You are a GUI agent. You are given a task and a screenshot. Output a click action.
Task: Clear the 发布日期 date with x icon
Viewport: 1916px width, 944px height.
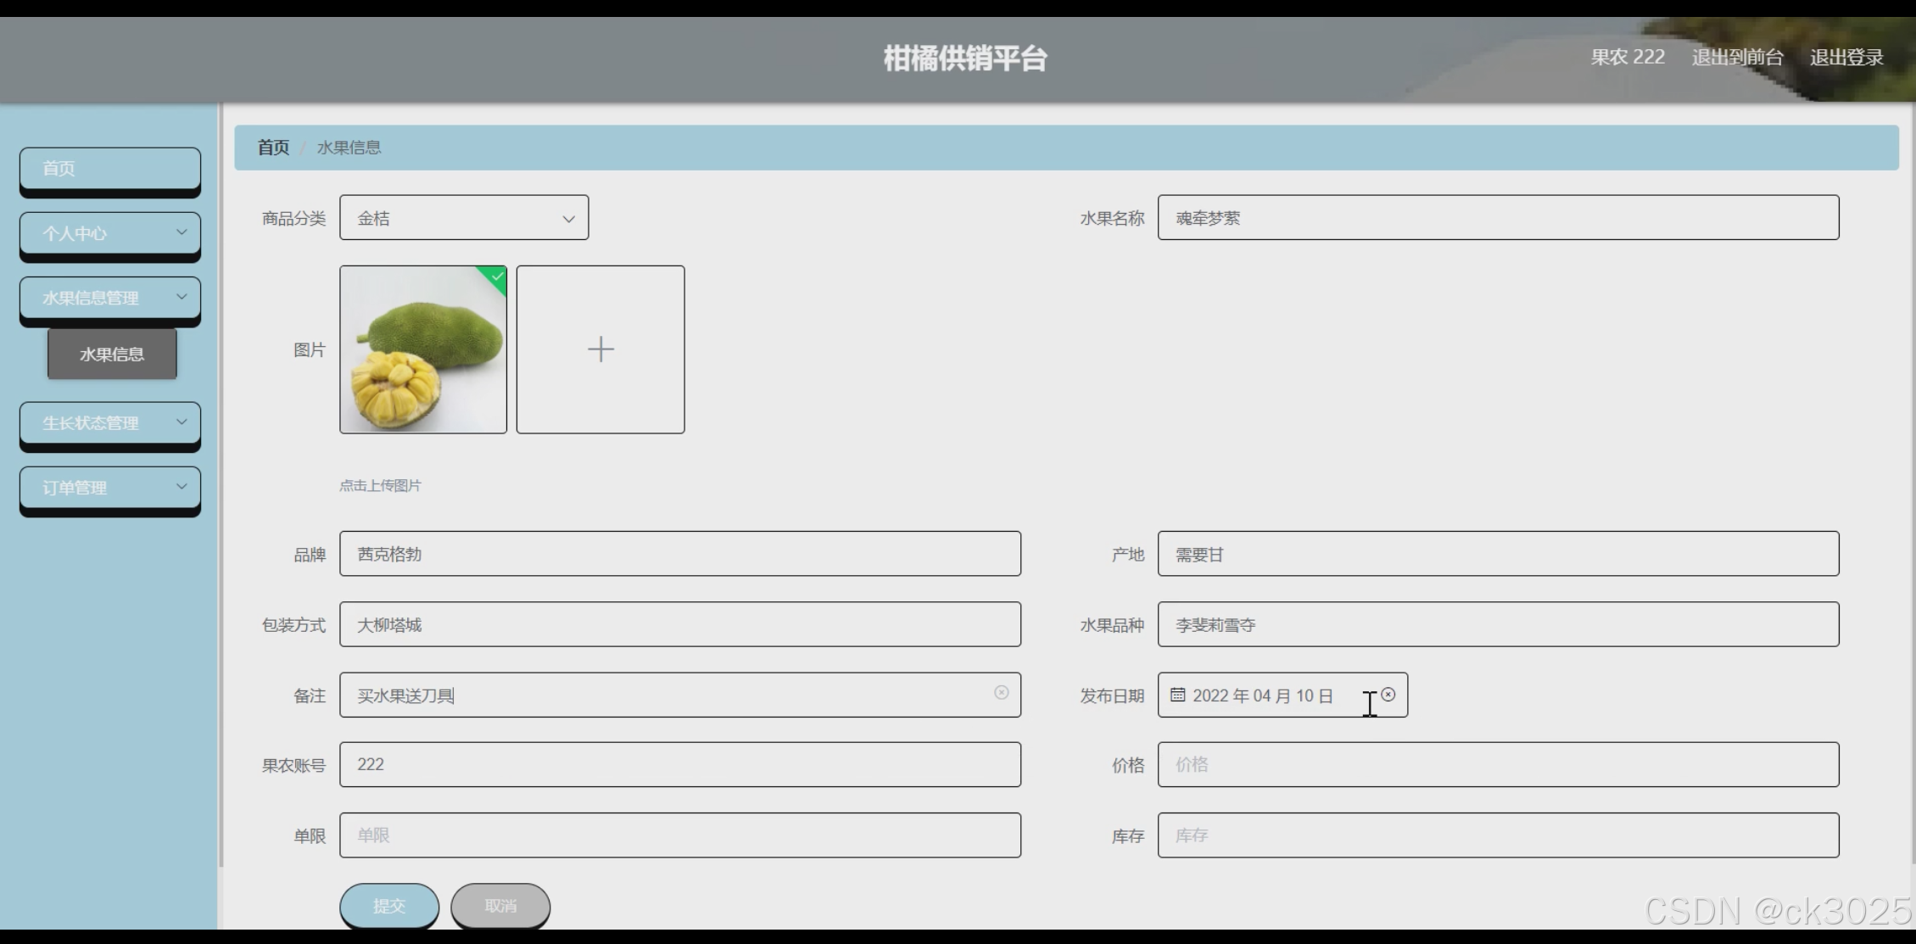(x=1388, y=695)
